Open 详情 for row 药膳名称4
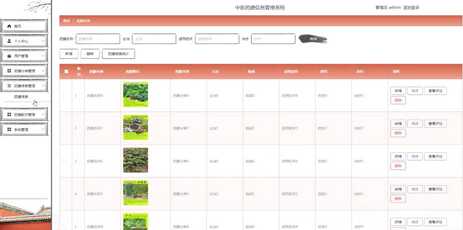463x230 pixels. click(x=398, y=222)
